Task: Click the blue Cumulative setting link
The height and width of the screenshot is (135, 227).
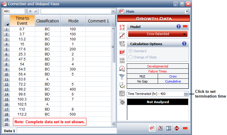Action: (x=173, y=81)
